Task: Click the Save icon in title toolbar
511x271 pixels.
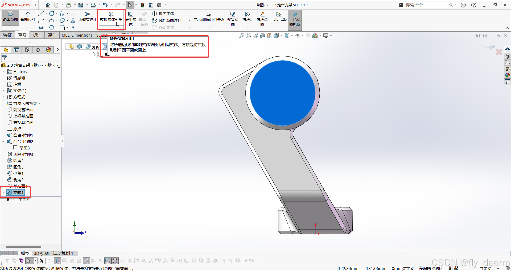Action: point(81,5)
